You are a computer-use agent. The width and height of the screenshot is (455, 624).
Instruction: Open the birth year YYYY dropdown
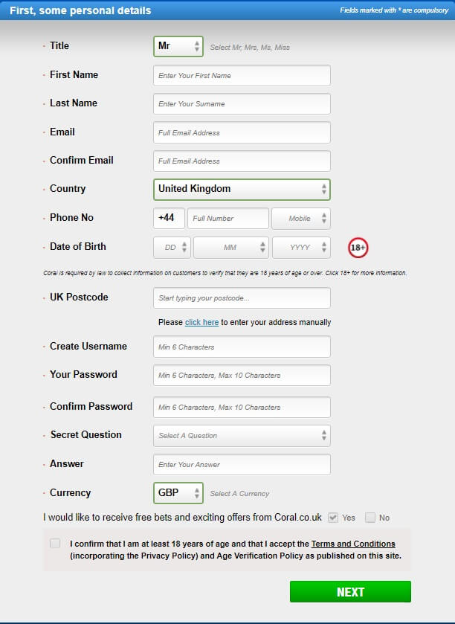tap(301, 247)
